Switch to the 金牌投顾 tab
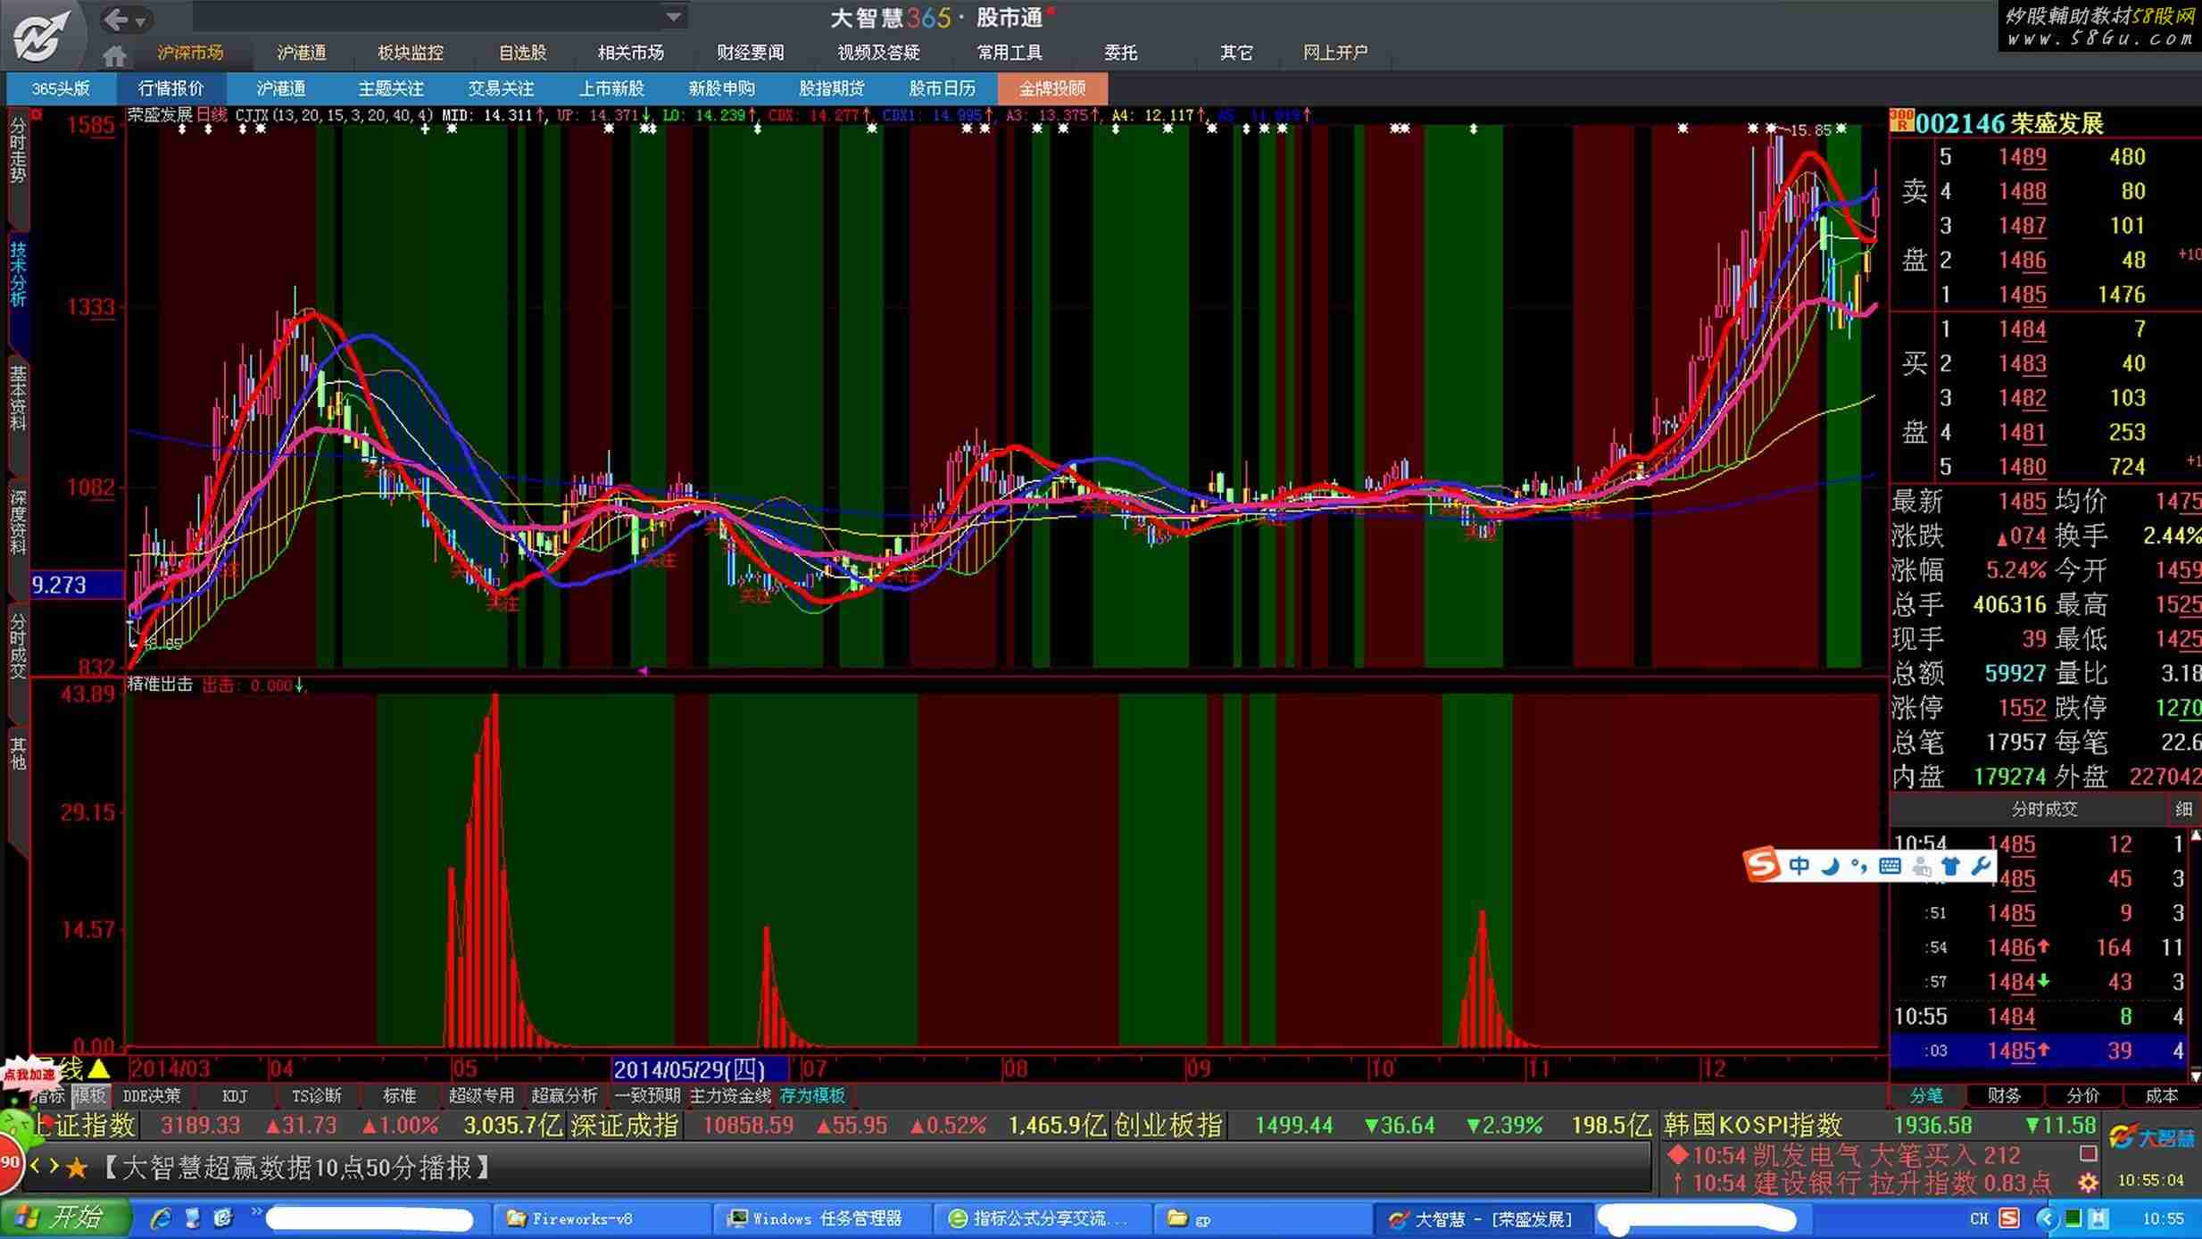Screen dimensions: 2202x1239 tap(1052, 88)
